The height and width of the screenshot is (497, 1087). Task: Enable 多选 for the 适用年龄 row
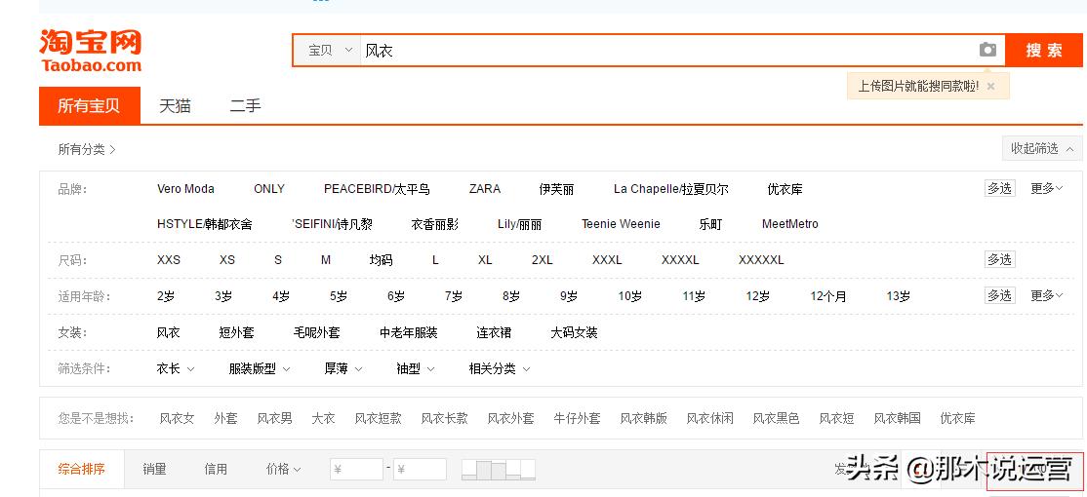click(x=999, y=295)
